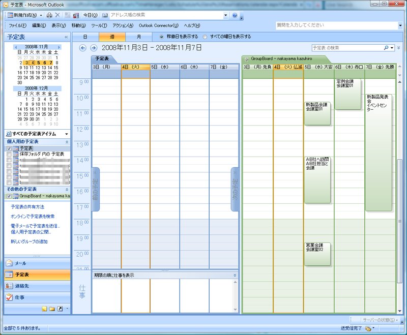This screenshot has width=407, height=335.
Task: Select the AB社へ訪問 appointment
Action: coord(317,179)
